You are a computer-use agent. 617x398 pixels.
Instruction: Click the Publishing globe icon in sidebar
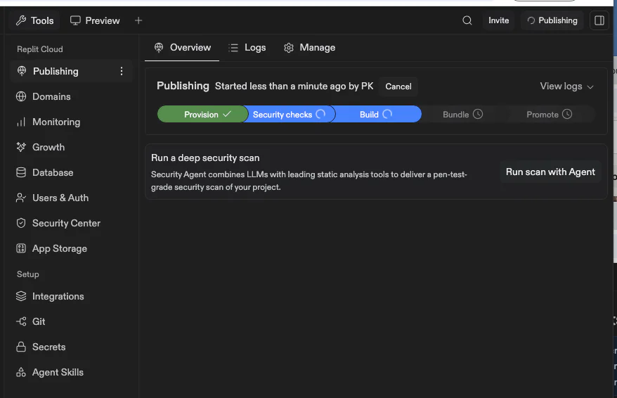tap(22, 71)
